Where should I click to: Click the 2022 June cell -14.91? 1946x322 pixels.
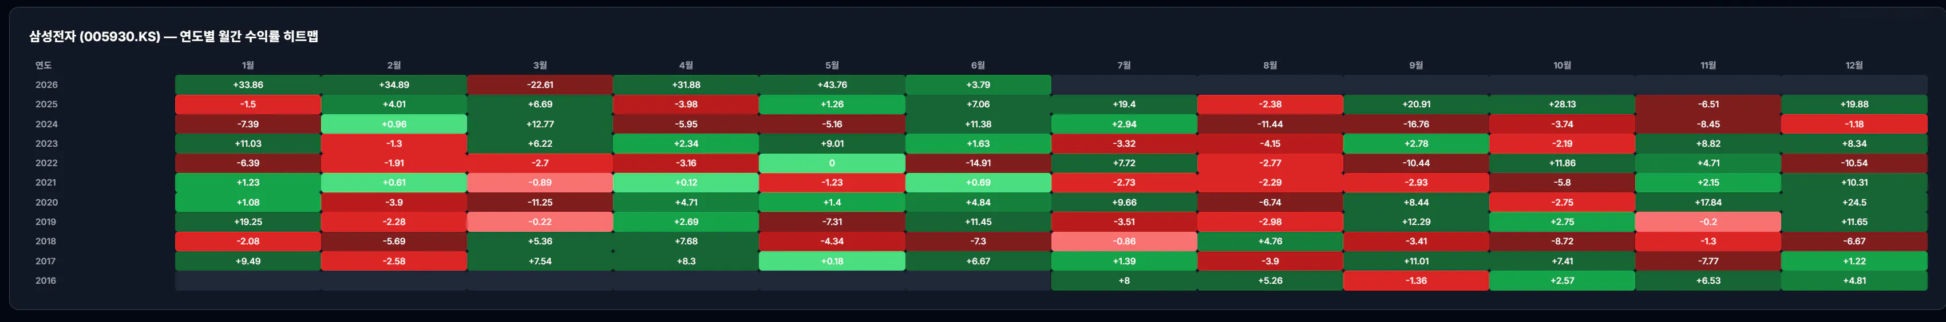point(978,163)
